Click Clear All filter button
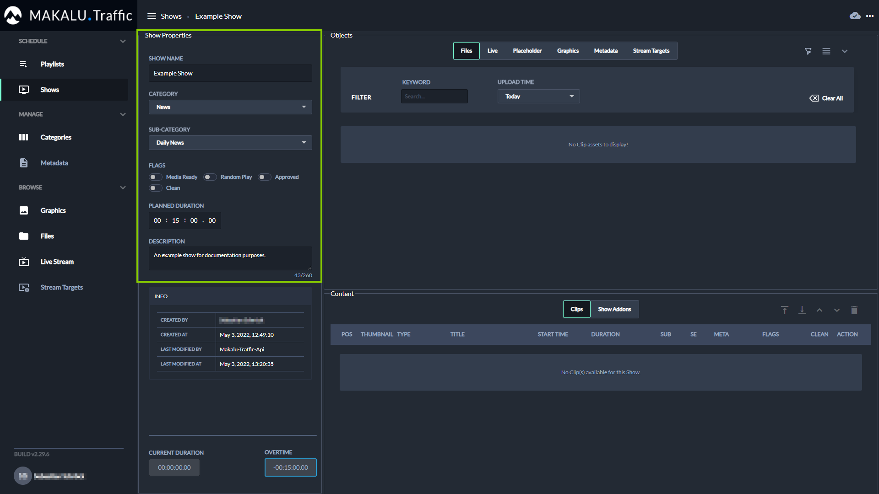The image size is (879, 494). coord(826,98)
